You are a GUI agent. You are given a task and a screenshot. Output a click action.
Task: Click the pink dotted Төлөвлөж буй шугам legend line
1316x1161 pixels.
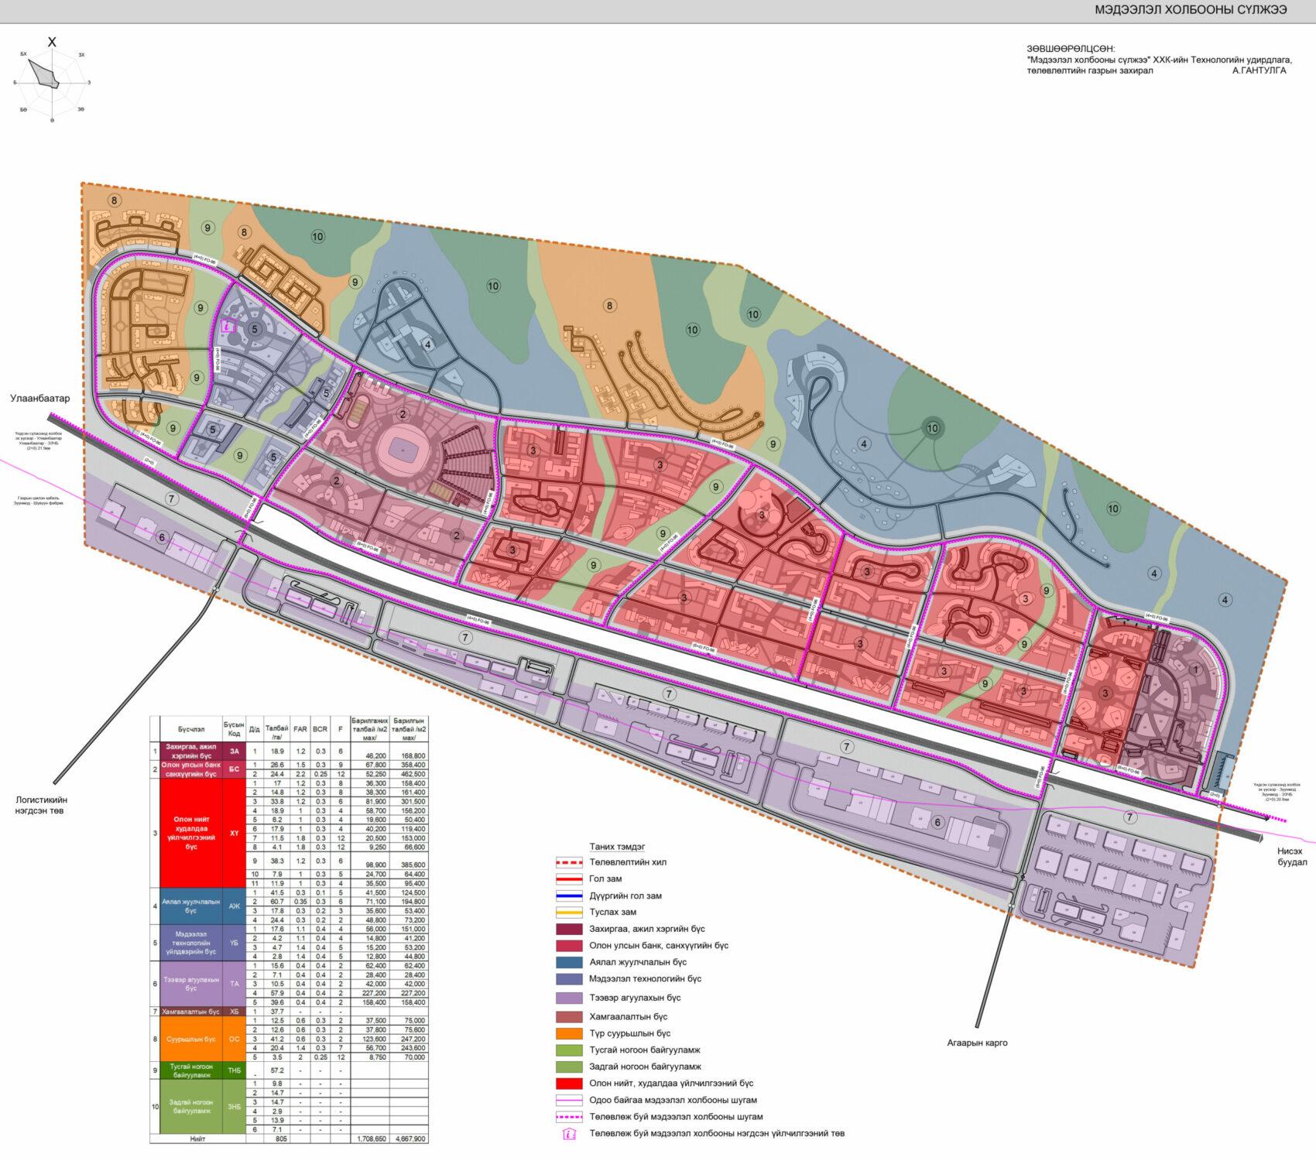coord(569,1117)
